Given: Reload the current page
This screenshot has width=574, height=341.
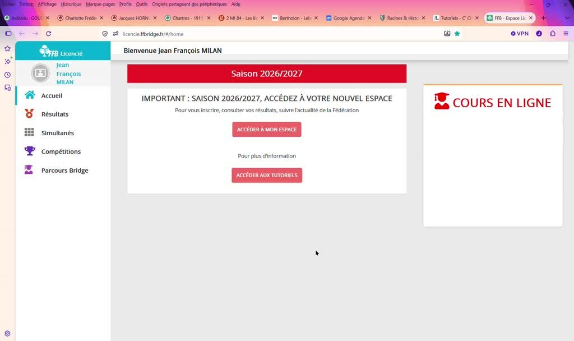Looking at the screenshot, I should coord(48,34).
